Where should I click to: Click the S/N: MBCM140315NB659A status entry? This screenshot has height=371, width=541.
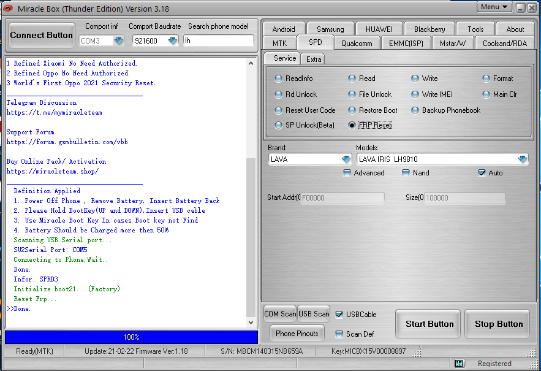(x=262, y=351)
